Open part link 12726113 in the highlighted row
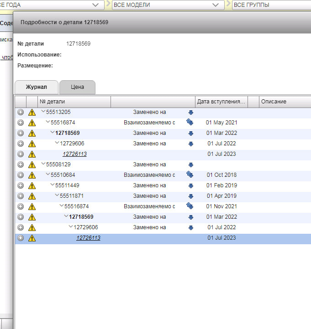 88,238
